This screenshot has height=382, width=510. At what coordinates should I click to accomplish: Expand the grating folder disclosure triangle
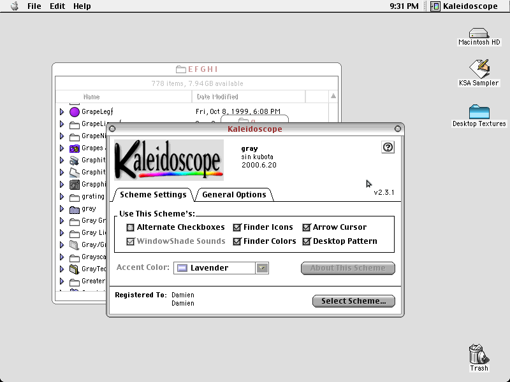[62, 197]
